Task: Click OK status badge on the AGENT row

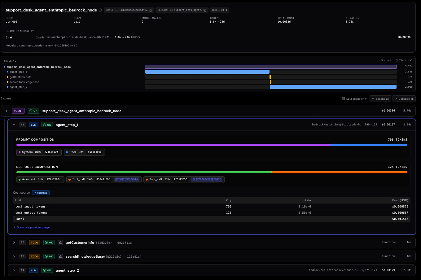Action: tap(33, 111)
